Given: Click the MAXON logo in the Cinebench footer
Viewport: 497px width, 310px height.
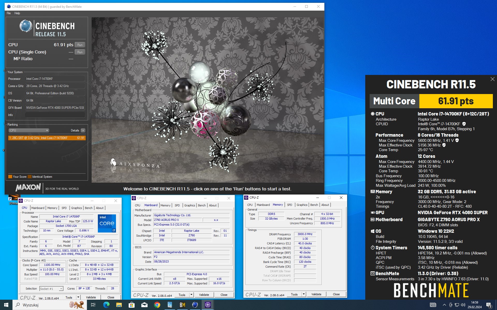Looking at the screenshot, I should click(28, 187).
